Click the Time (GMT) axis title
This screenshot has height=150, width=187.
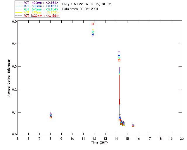[x=99, y=143]
